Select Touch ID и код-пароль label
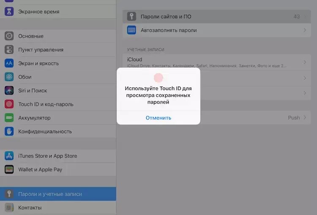 click(46, 104)
